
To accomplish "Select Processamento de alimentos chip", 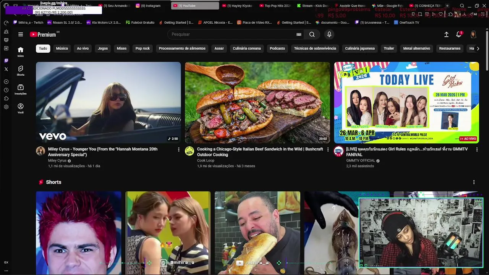I will [x=182, y=49].
